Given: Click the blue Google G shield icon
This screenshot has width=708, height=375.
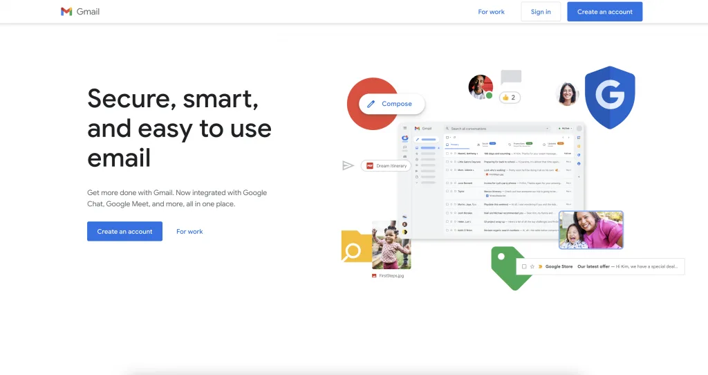Looking at the screenshot, I should tap(610, 97).
